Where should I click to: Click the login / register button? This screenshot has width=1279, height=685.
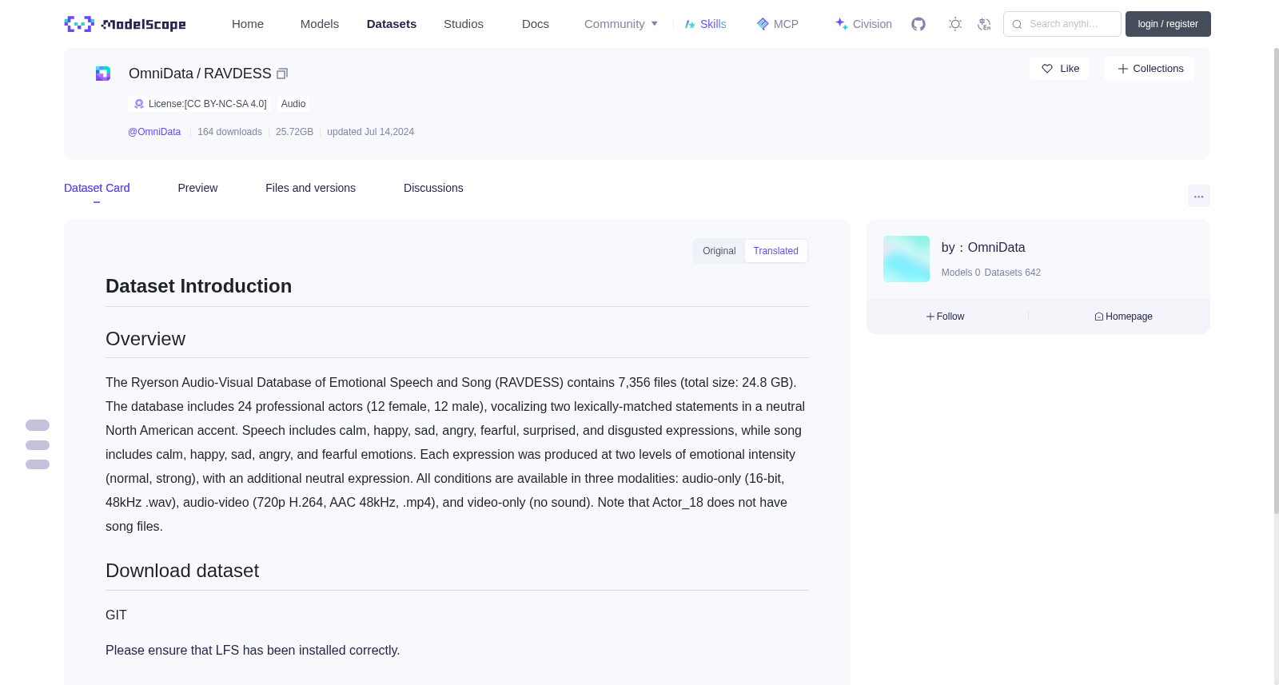coord(1168,24)
